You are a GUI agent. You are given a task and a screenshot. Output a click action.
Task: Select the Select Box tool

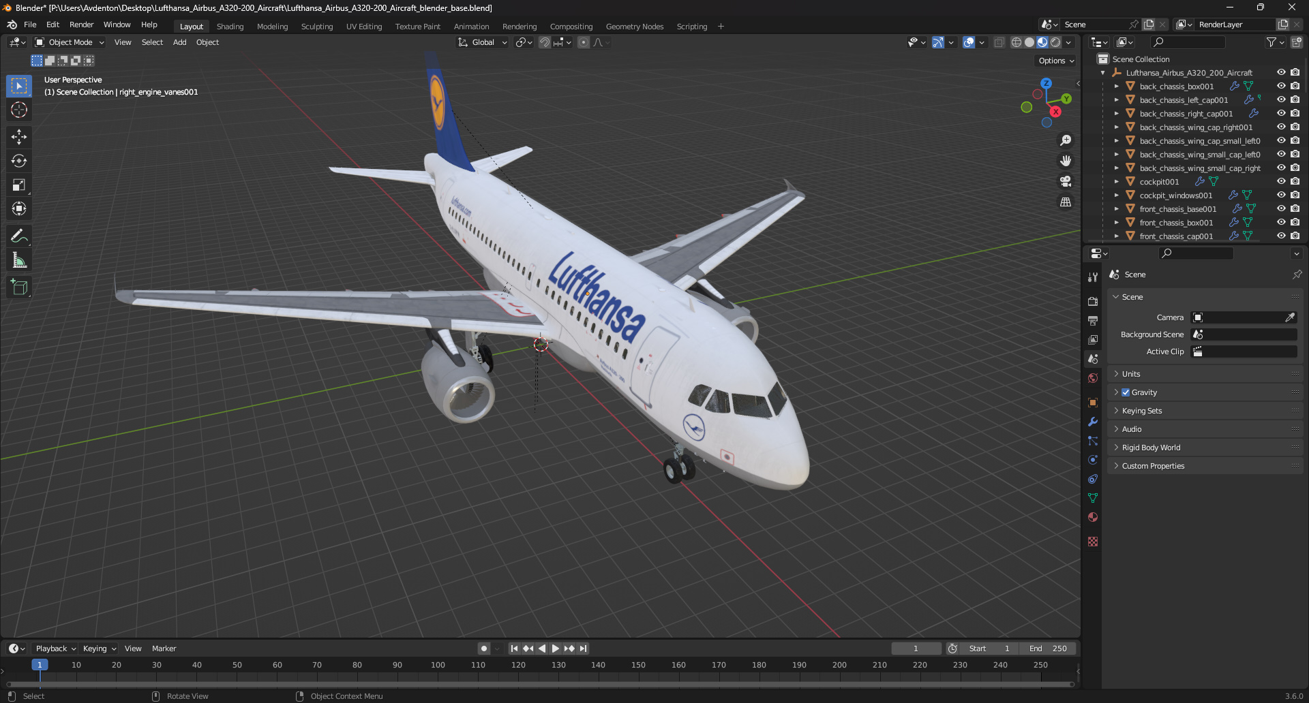pyautogui.click(x=19, y=86)
